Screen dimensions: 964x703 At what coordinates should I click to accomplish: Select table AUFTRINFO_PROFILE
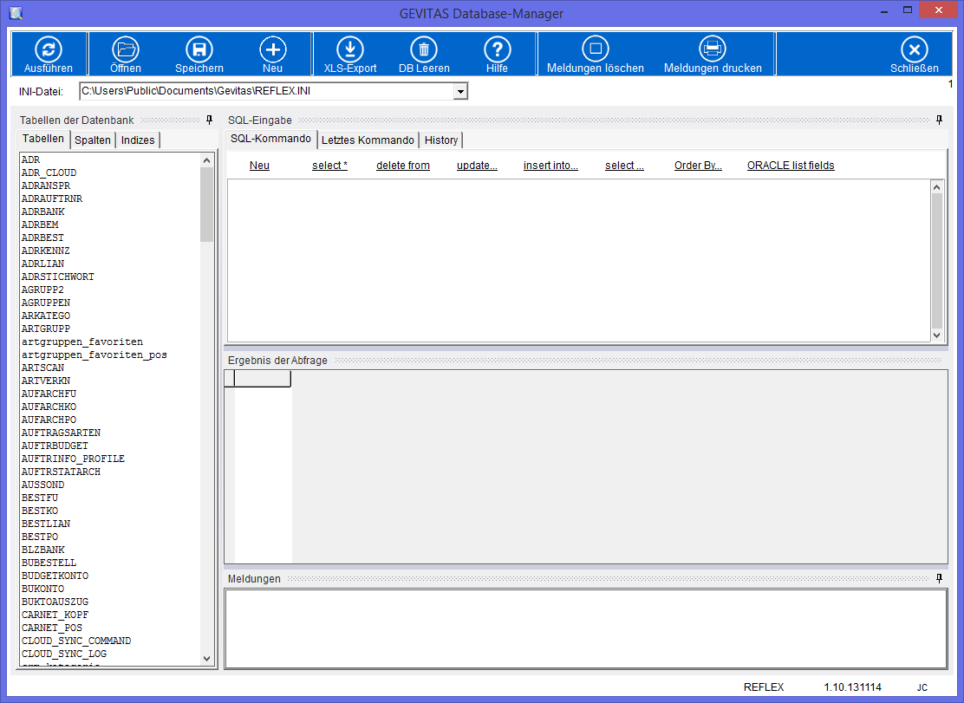tap(73, 459)
